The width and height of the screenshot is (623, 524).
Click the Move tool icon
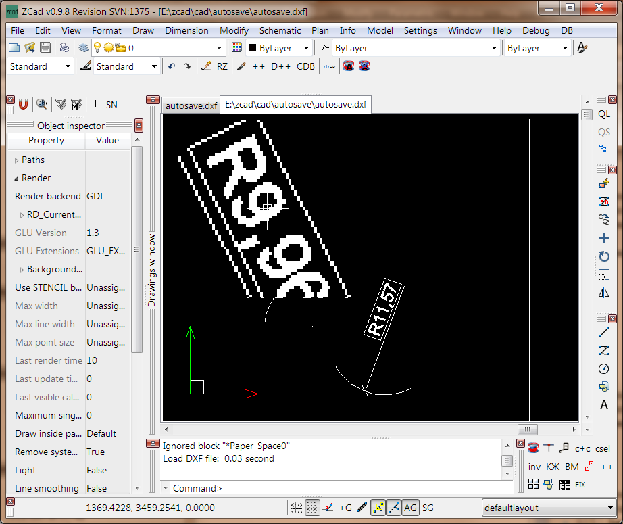603,238
